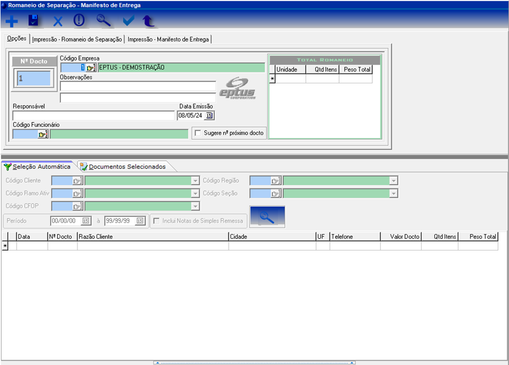Image resolution: width=509 pixels, height=365 pixels.
Task: Expand the Código Cliente dropdown
Action: click(195, 180)
